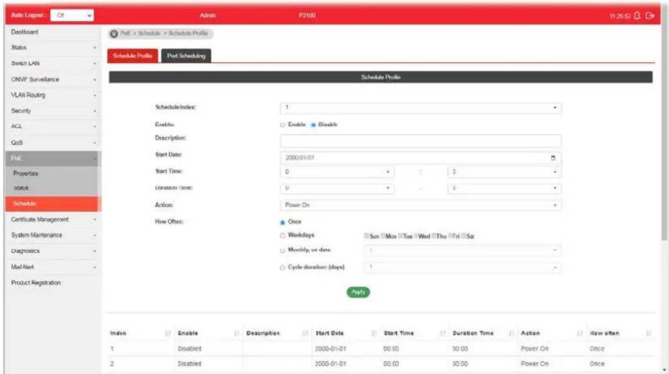Expand the ACL sidebar menu
This screenshot has height=374, width=669.
point(53,126)
